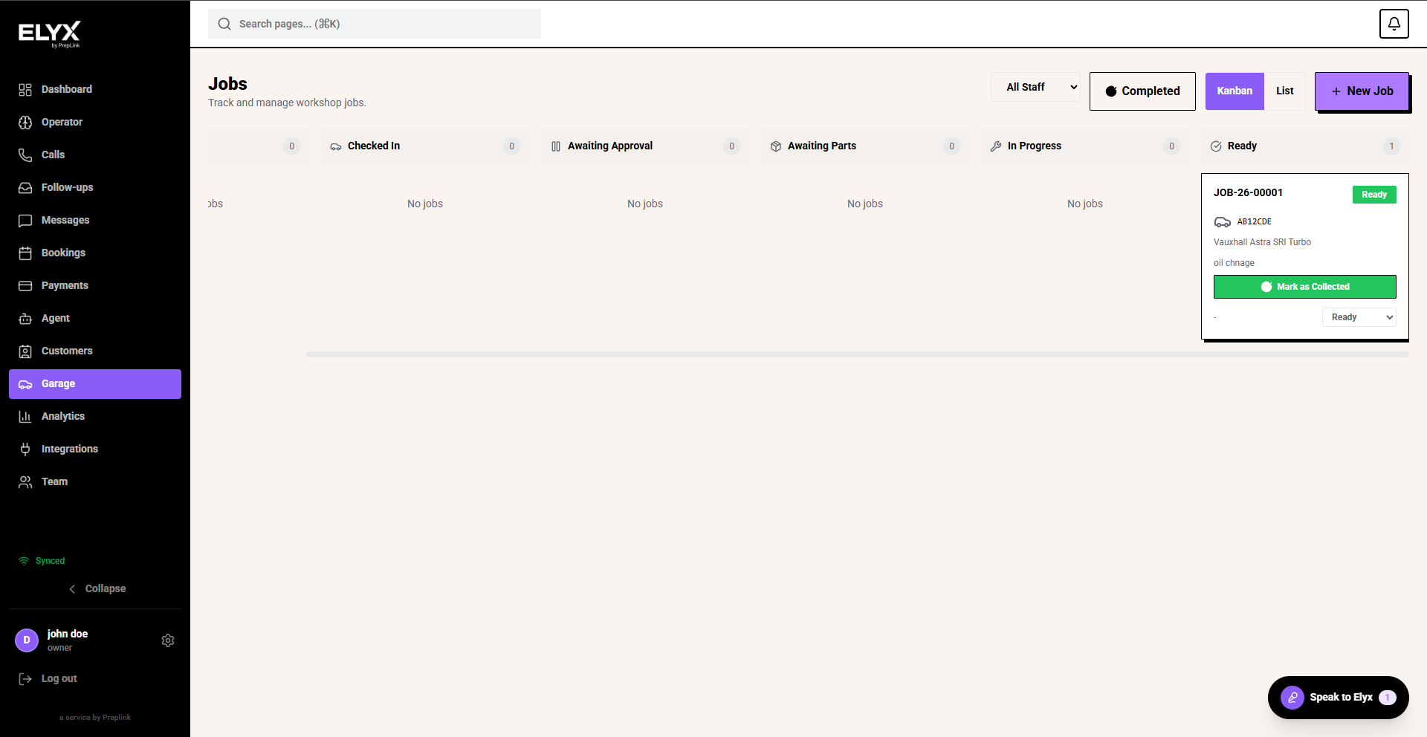Collapse the sidebar

coord(97,588)
